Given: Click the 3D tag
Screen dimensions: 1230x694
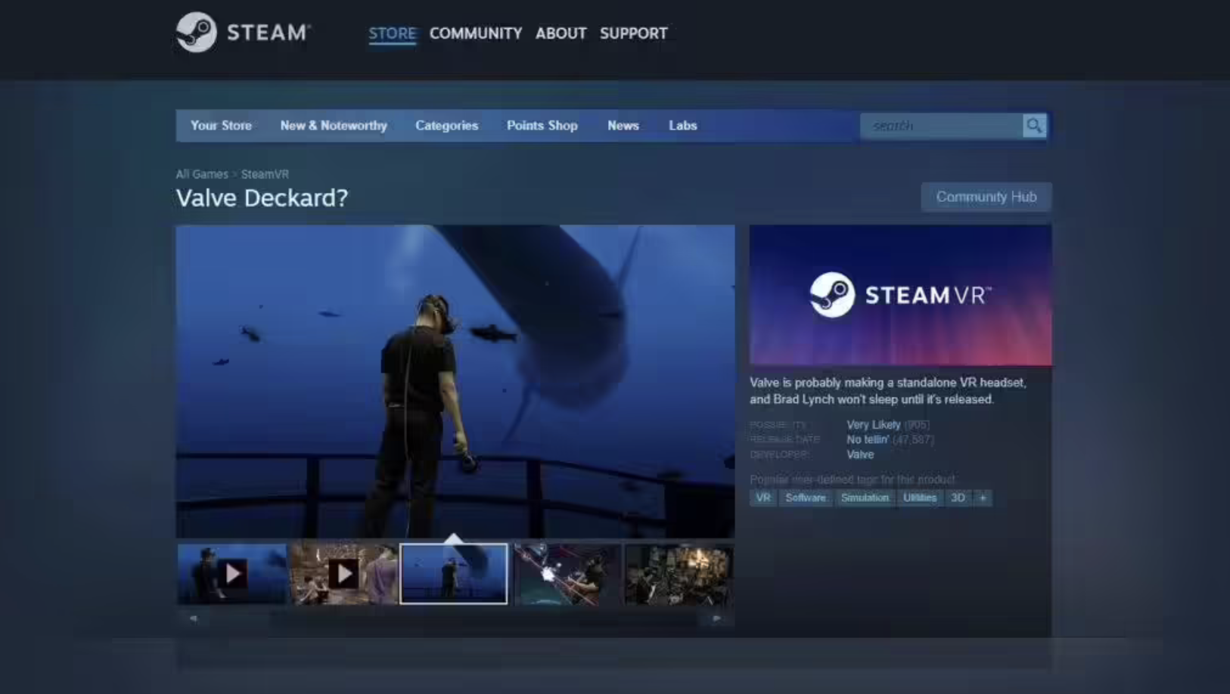Looking at the screenshot, I should click(x=958, y=497).
